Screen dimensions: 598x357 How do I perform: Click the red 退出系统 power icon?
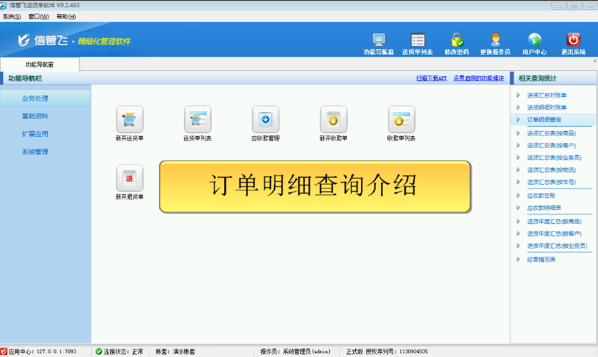tap(573, 40)
